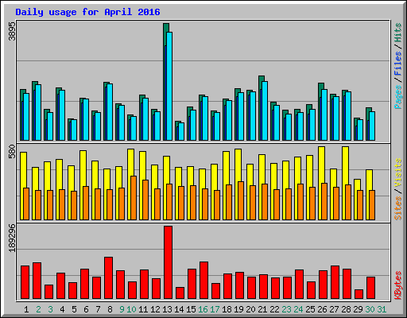407x318 pixels.
Task: Click day label 6 on x-axis
Action: click(86, 309)
